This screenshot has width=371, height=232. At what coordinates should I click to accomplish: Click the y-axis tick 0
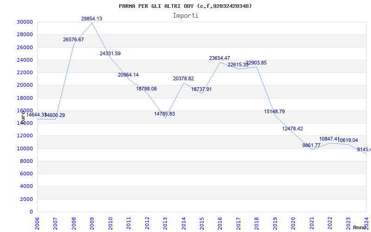31,212
